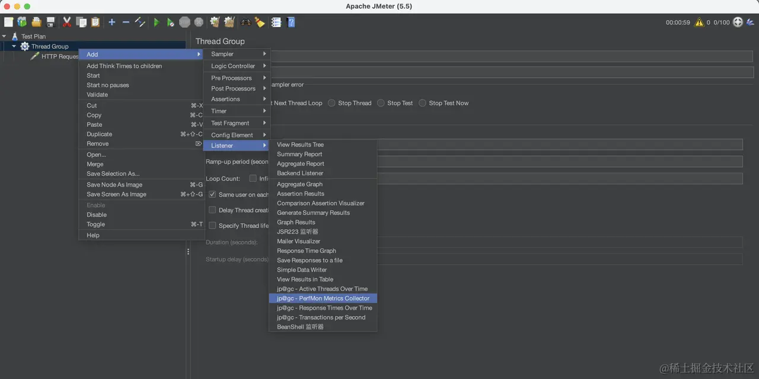Expand the Timer submenu
The image size is (759, 379).
(x=237, y=111)
